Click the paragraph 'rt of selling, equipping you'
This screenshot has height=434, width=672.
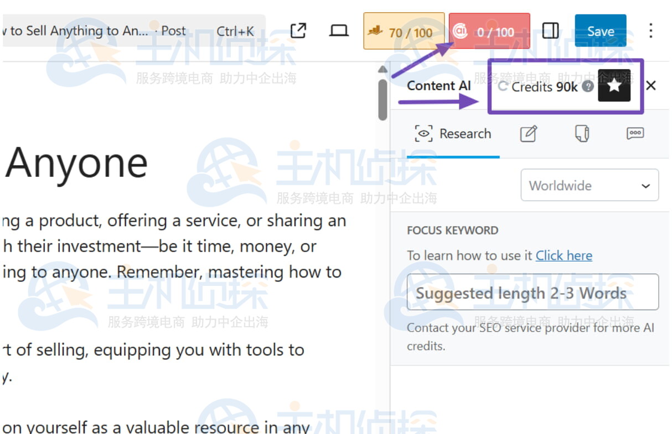coord(153,363)
